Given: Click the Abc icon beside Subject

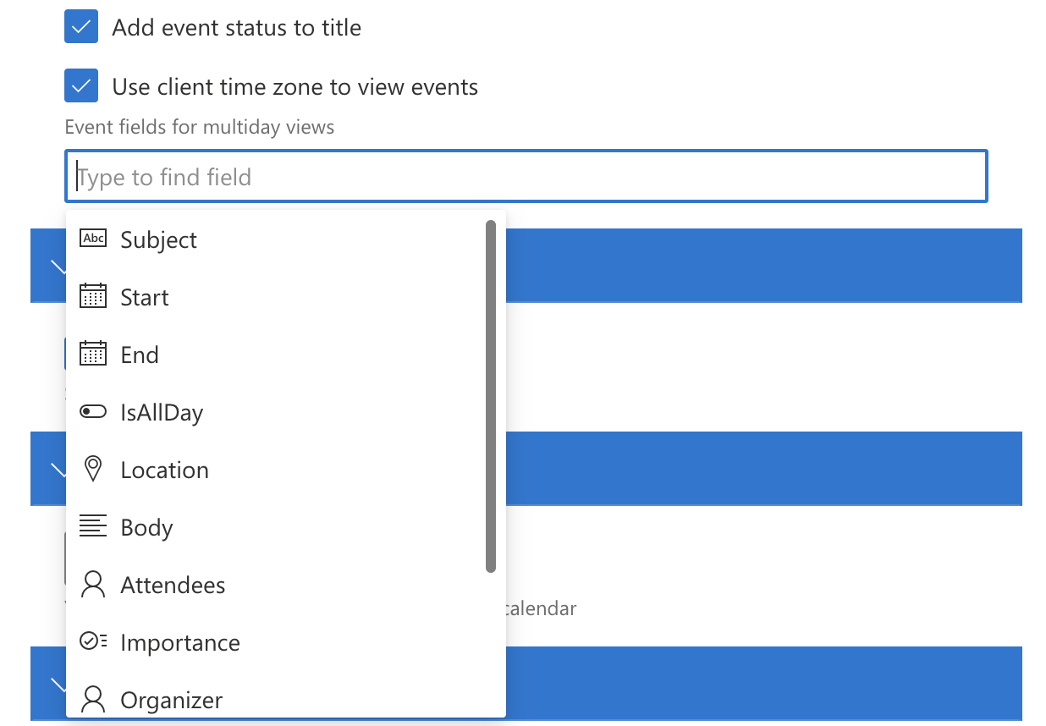Looking at the screenshot, I should click(92, 239).
